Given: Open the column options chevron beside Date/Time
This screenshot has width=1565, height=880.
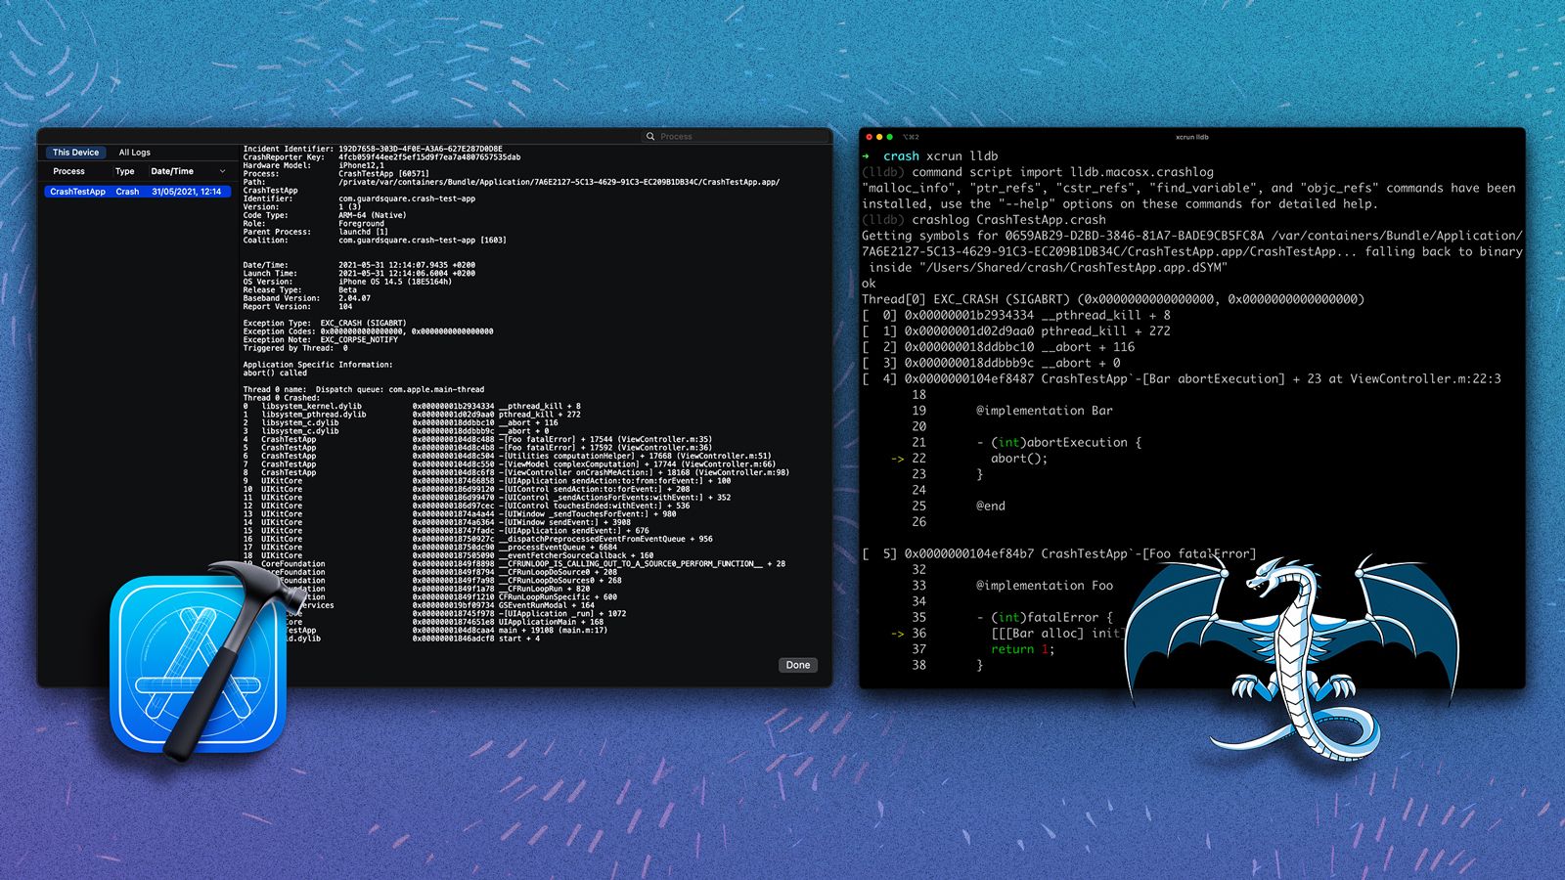Looking at the screenshot, I should (x=222, y=171).
